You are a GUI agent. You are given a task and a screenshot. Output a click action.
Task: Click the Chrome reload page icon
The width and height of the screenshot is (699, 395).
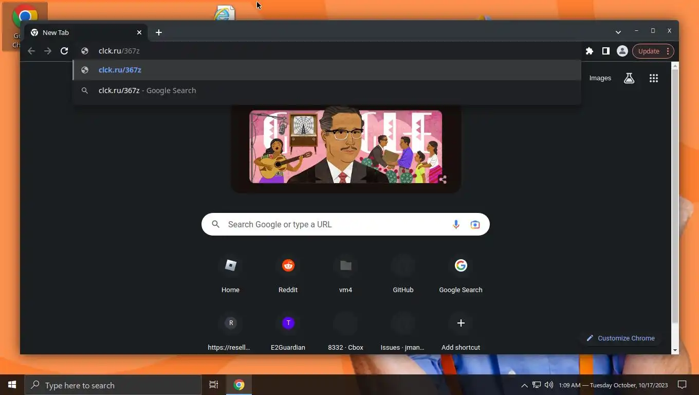click(x=64, y=51)
